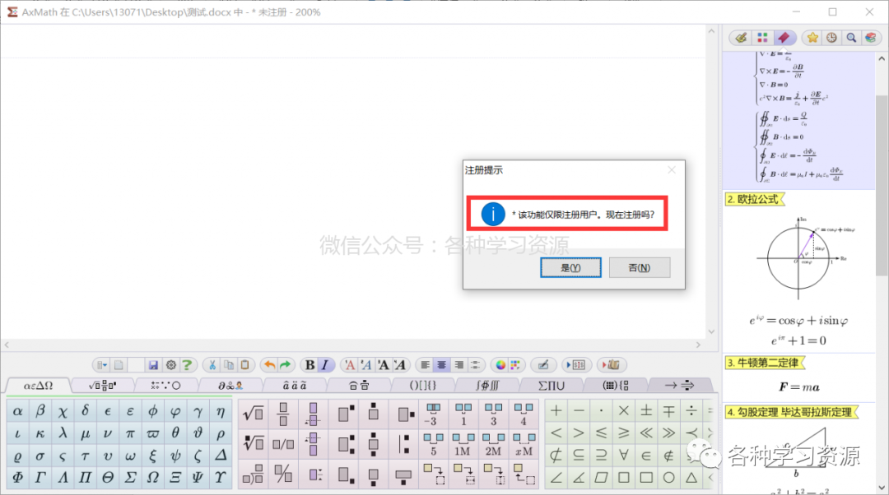
Task: Insert the nth root template
Action: click(x=253, y=443)
